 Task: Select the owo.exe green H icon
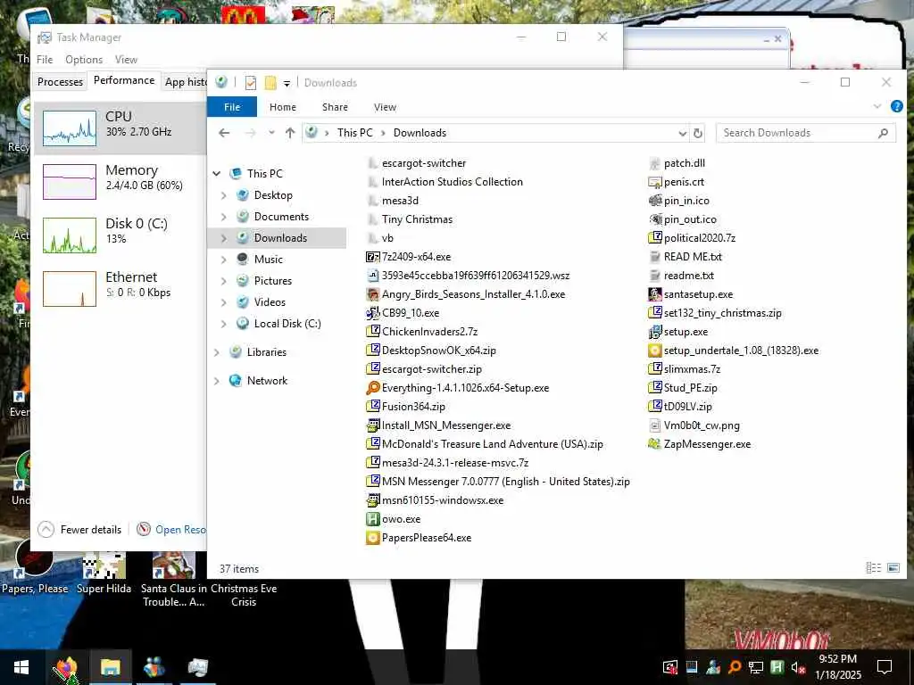(x=372, y=519)
